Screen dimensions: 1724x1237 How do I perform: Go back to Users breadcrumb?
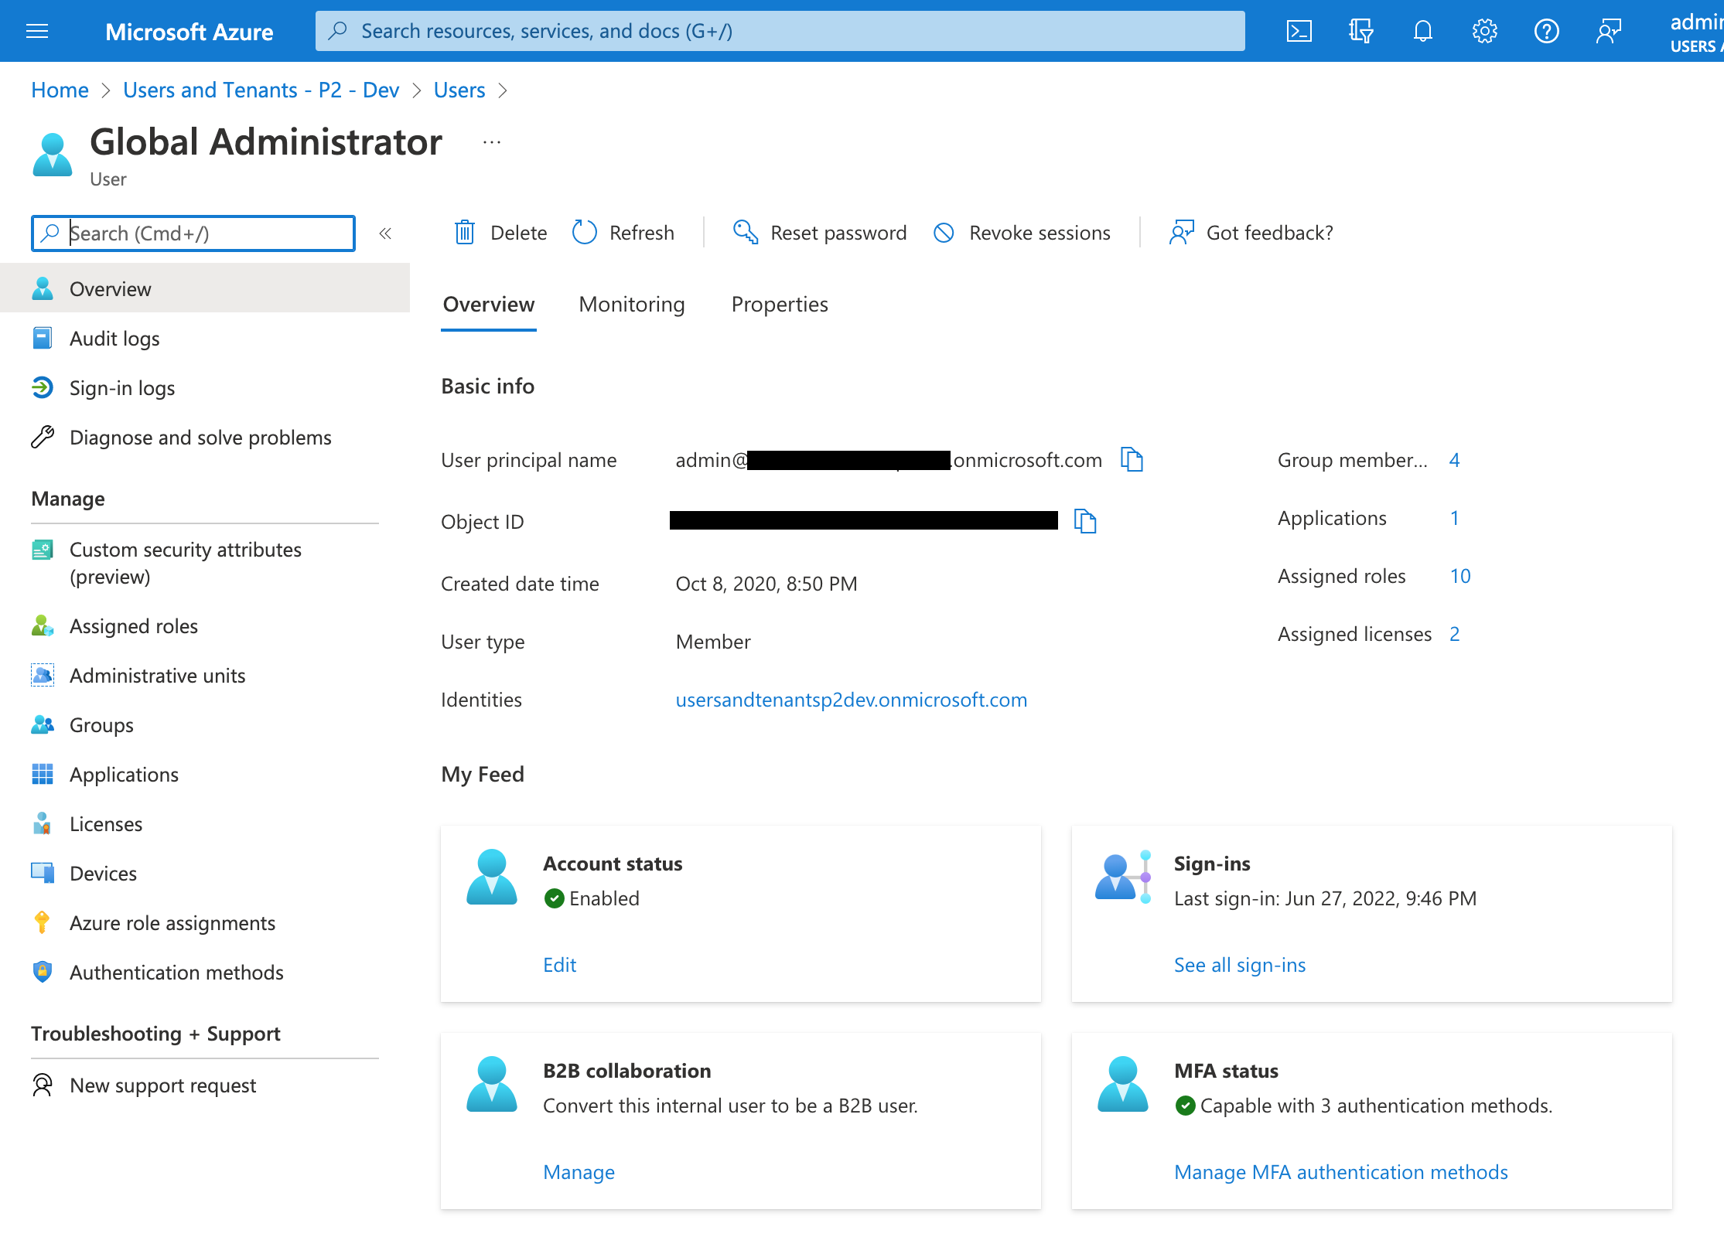(x=459, y=90)
